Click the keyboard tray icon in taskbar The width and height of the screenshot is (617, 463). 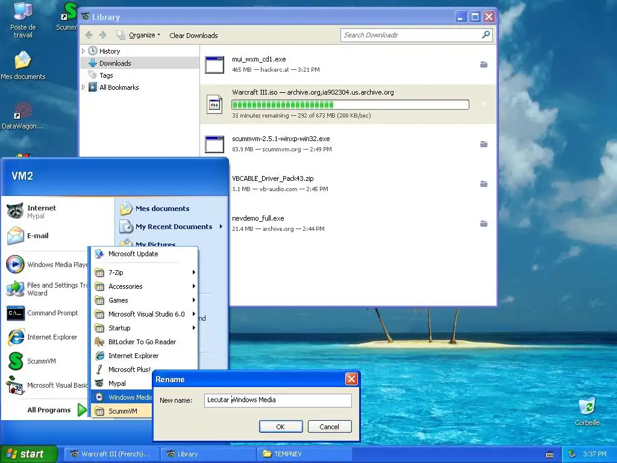click(x=550, y=455)
